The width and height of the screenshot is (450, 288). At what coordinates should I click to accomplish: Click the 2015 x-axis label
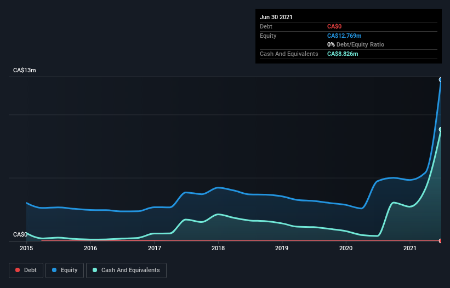tap(26, 248)
